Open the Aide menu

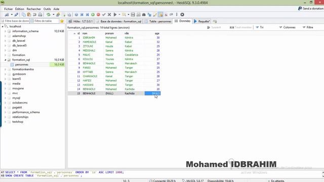pos(56,9)
